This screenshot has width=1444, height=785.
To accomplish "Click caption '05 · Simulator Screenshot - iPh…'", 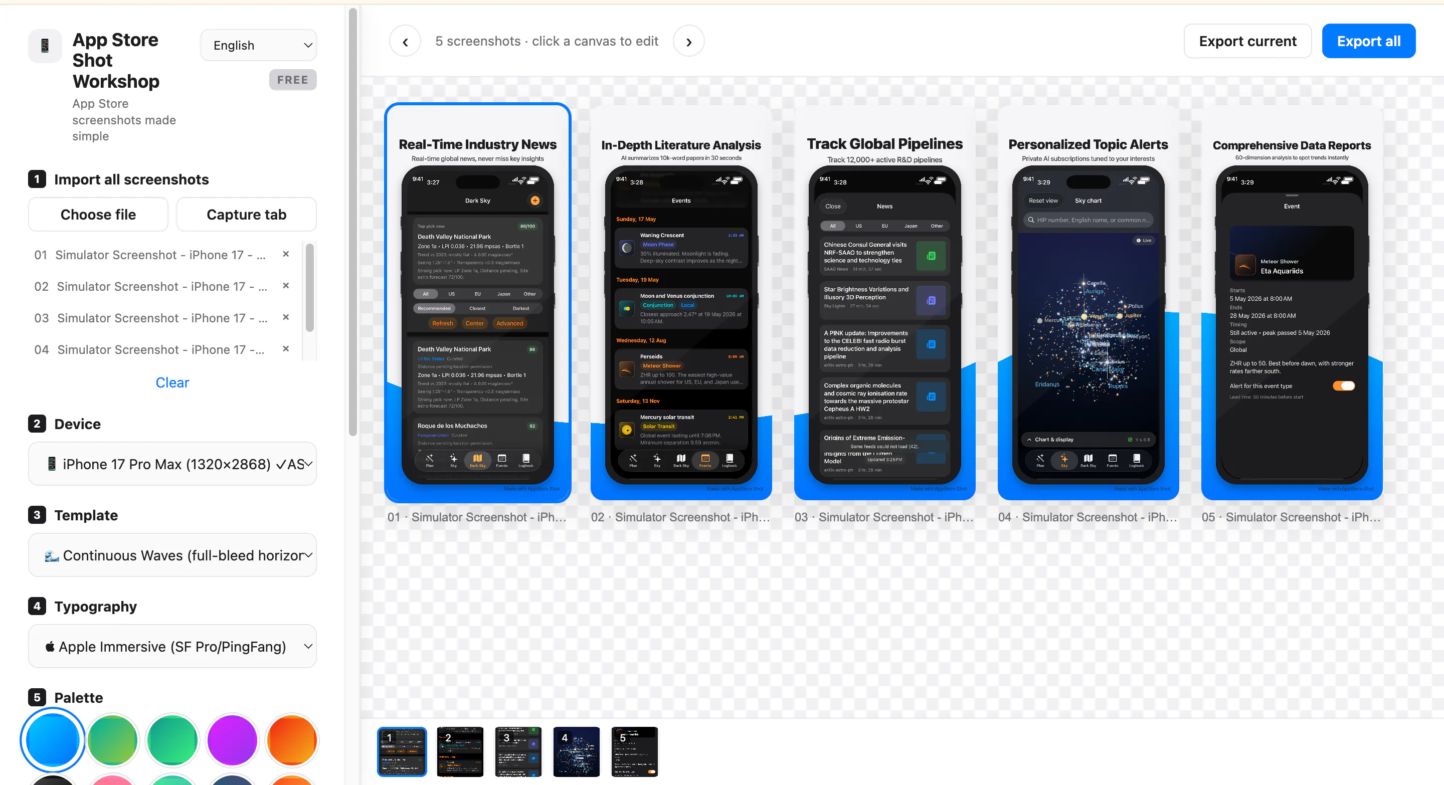I will [x=1291, y=517].
